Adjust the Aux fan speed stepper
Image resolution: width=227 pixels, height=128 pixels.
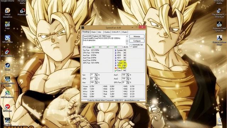pos(96,82)
